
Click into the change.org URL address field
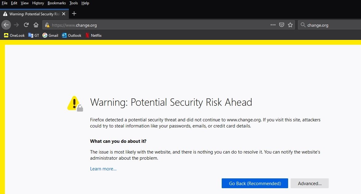click(x=159, y=25)
